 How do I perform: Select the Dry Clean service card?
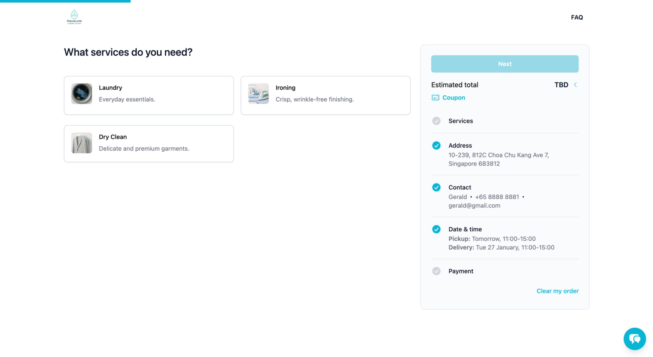click(149, 144)
